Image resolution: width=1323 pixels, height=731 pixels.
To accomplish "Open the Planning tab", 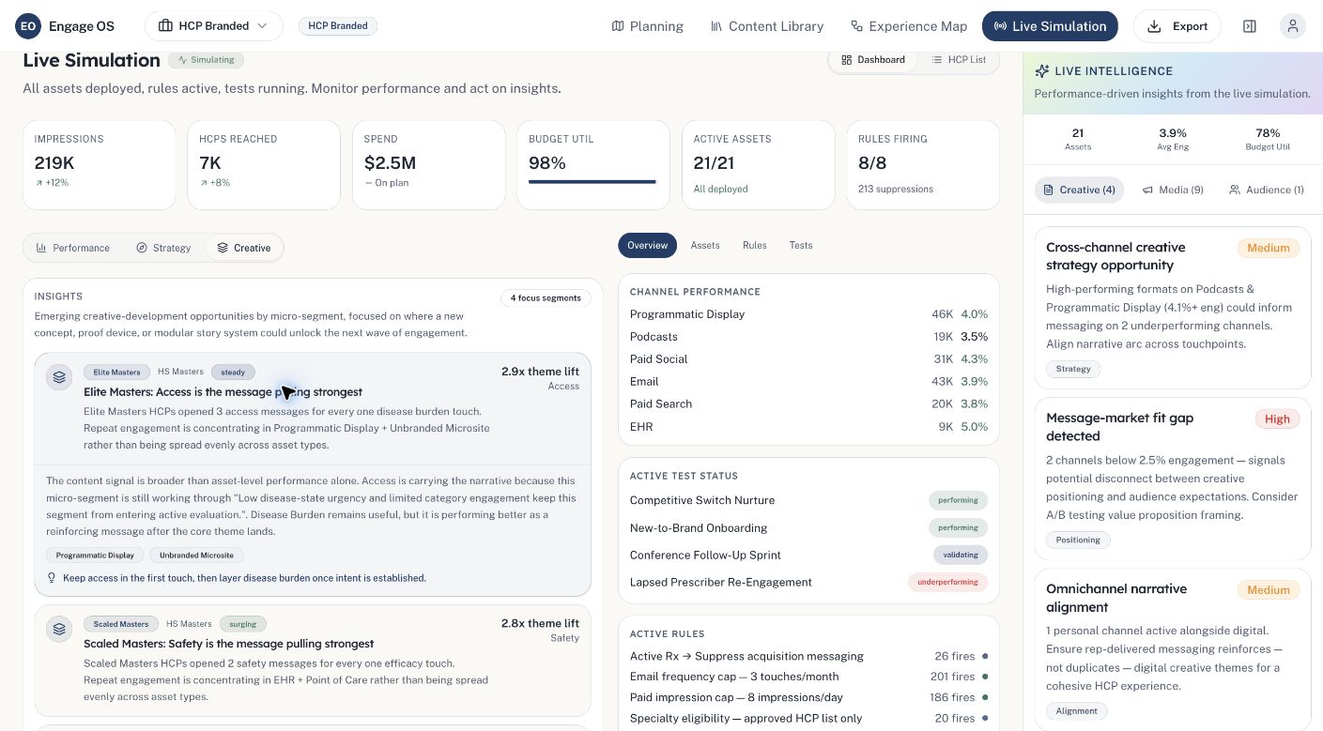I will click(x=648, y=26).
